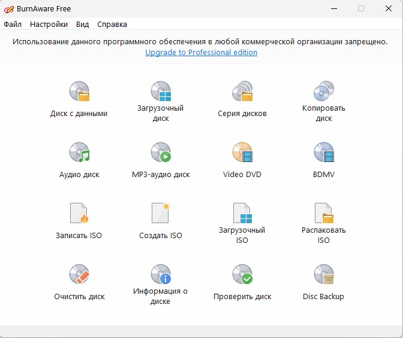Screen dimensions: 403x338
Task: Open the Диск с данными tool icon
Action: [x=79, y=91]
